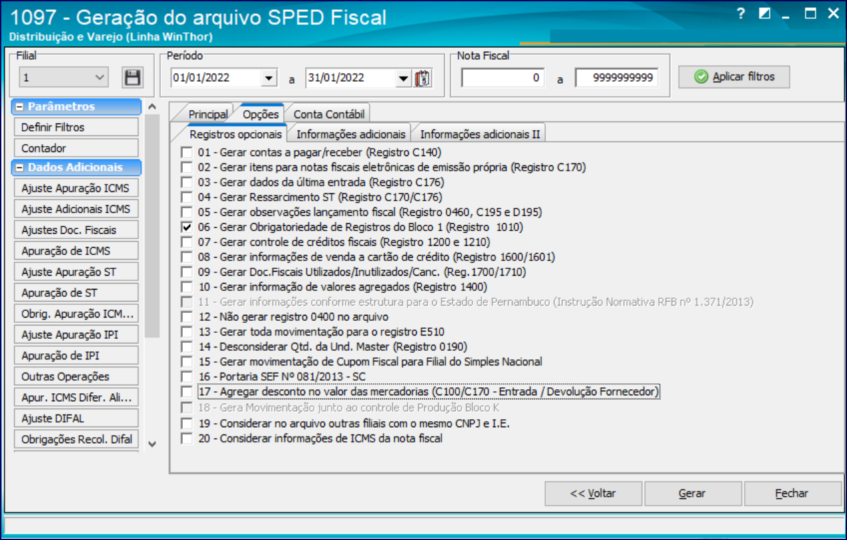Click Nota Fiscal end field 9999999999

coord(616,78)
